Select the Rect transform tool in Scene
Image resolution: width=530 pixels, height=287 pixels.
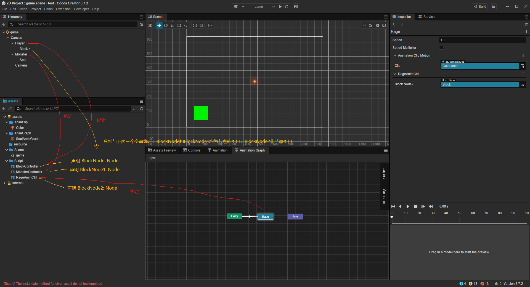pos(179,25)
